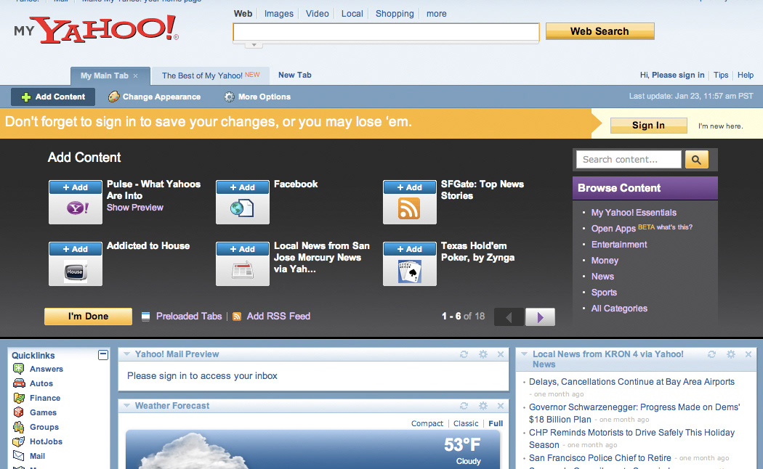Open settings gear of KRON 4 news module
The height and width of the screenshot is (469, 763).
(x=730, y=354)
